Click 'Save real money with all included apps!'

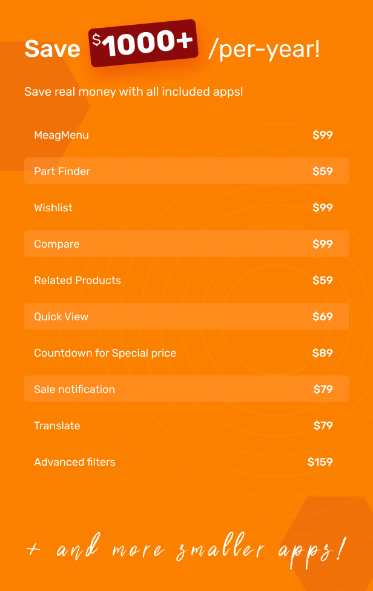[x=134, y=91]
